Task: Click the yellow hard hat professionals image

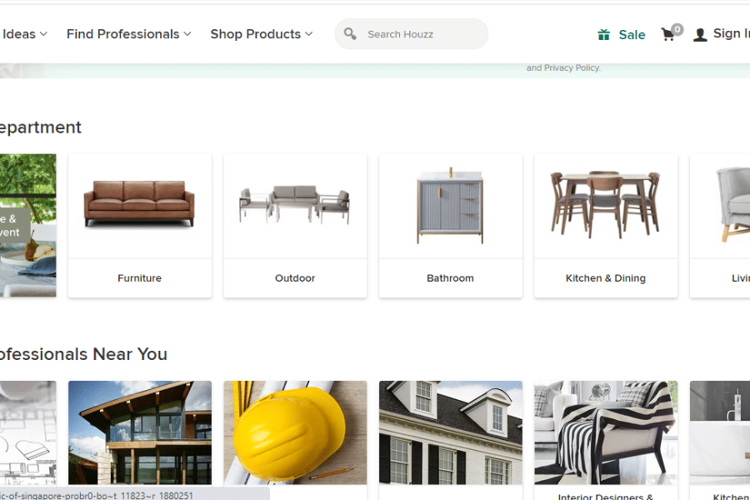Action: click(295, 432)
